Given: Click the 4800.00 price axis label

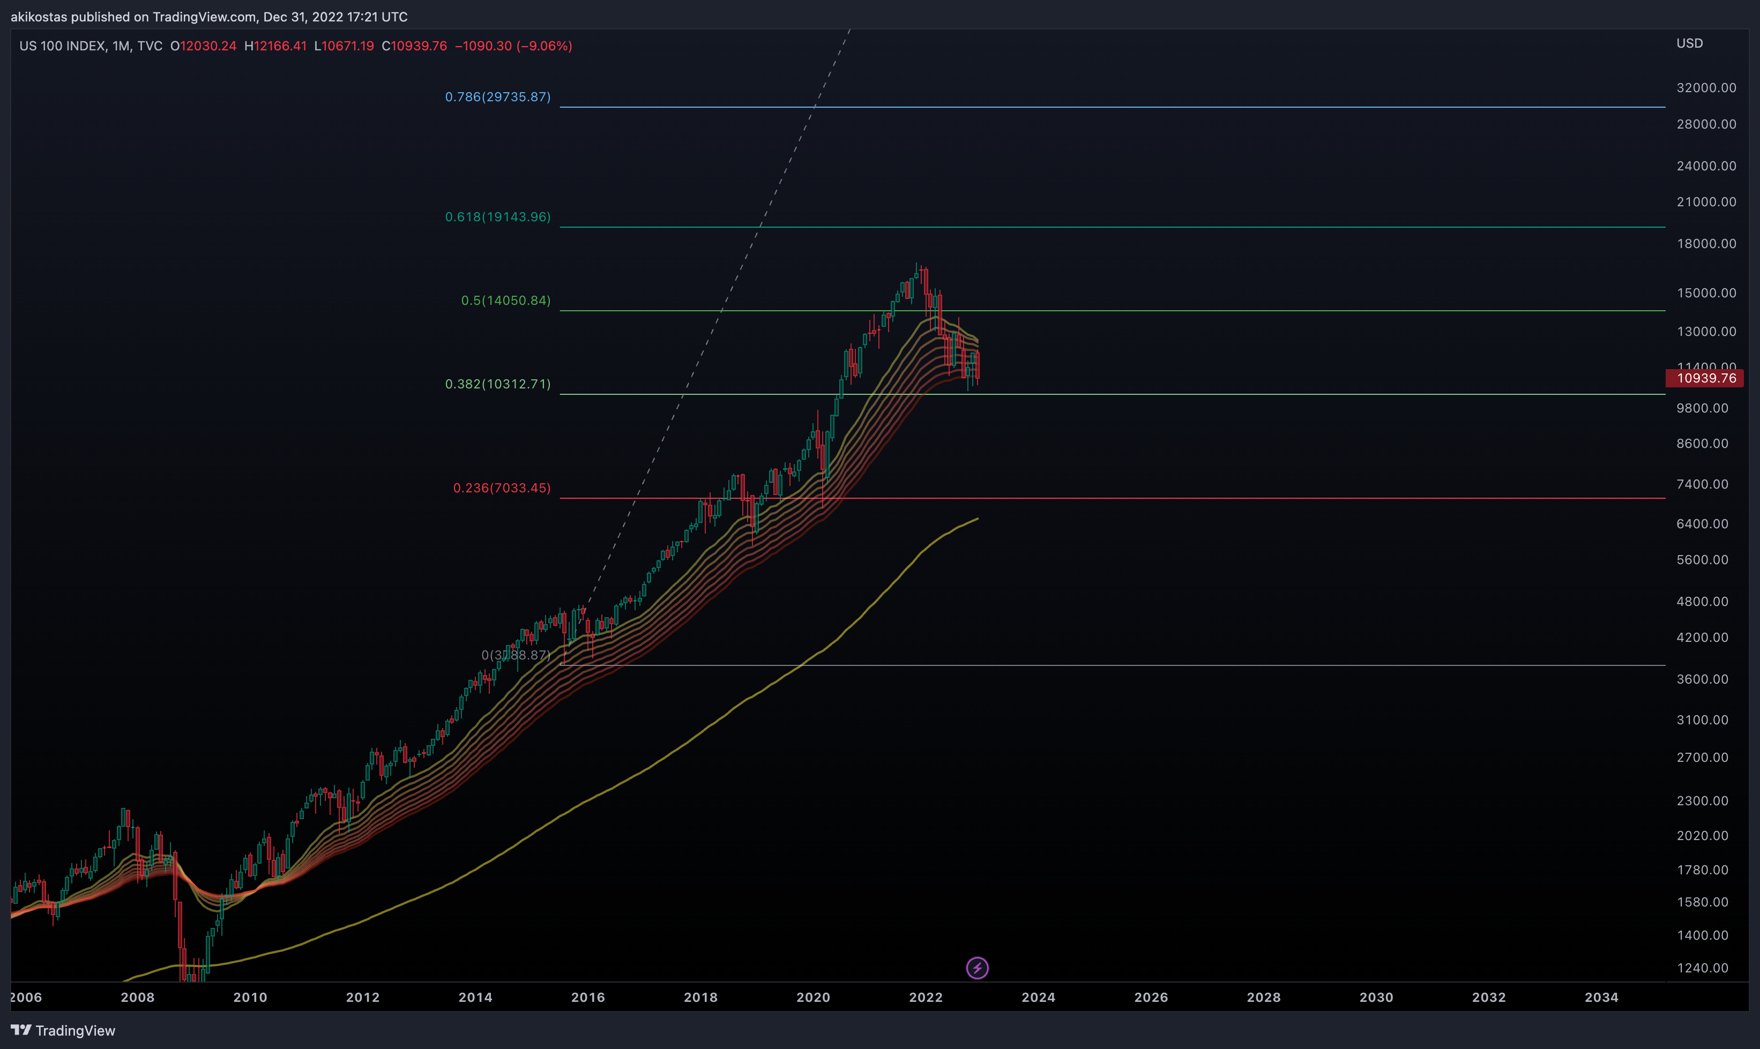Looking at the screenshot, I should click(x=1702, y=602).
